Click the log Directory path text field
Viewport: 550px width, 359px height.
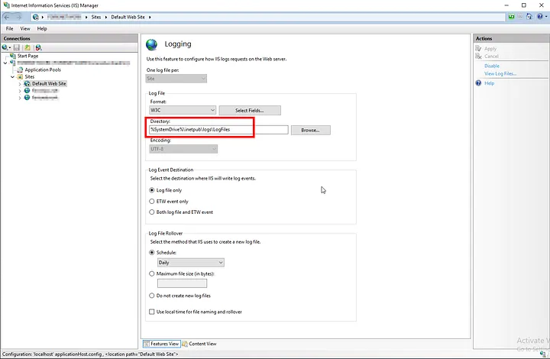click(218, 131)
